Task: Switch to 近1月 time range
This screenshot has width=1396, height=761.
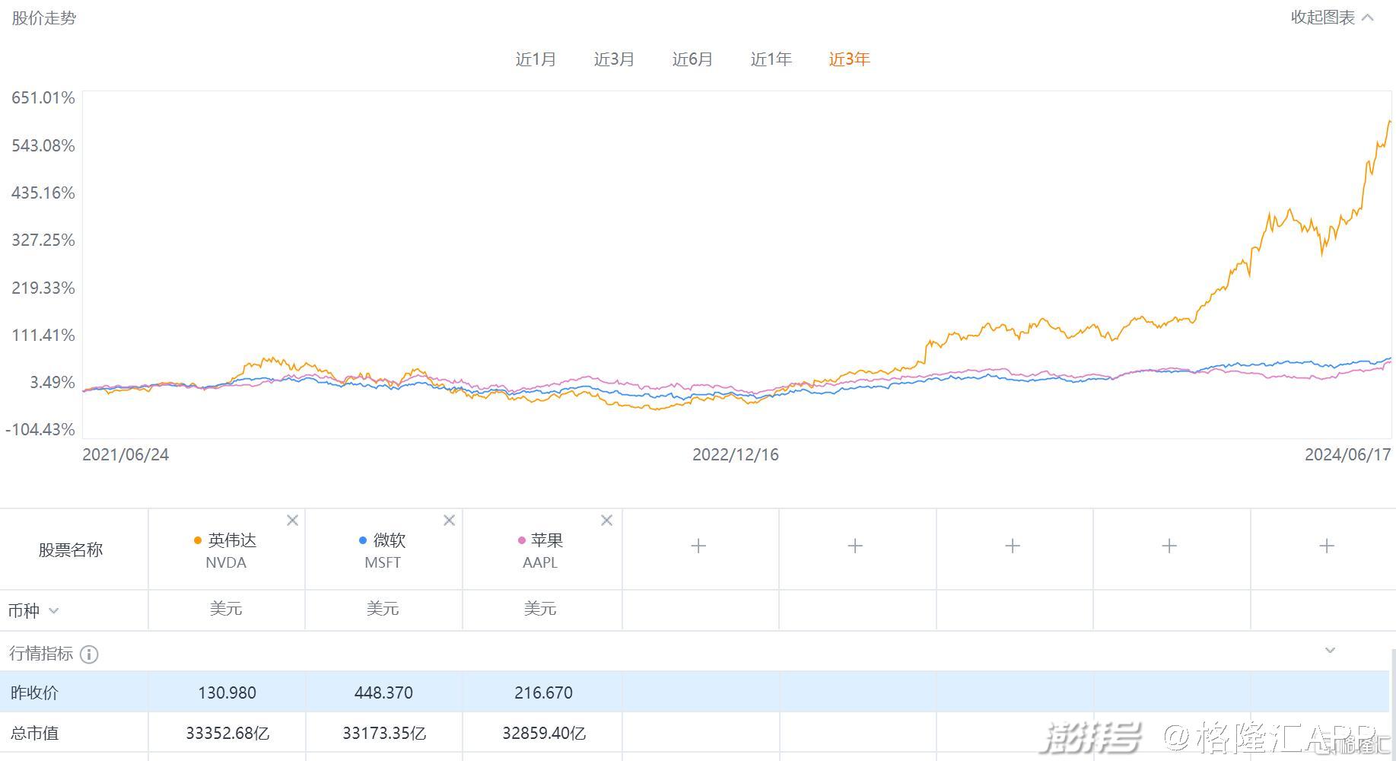Action: pos(536,59)
